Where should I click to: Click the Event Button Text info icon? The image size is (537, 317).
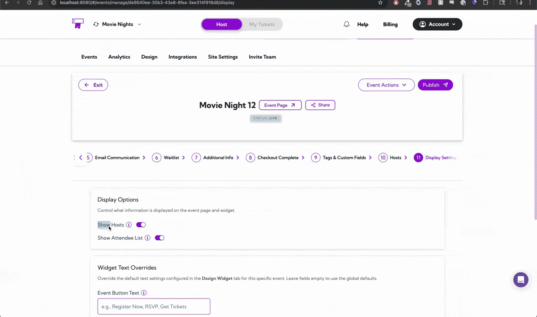pos(143,293)
